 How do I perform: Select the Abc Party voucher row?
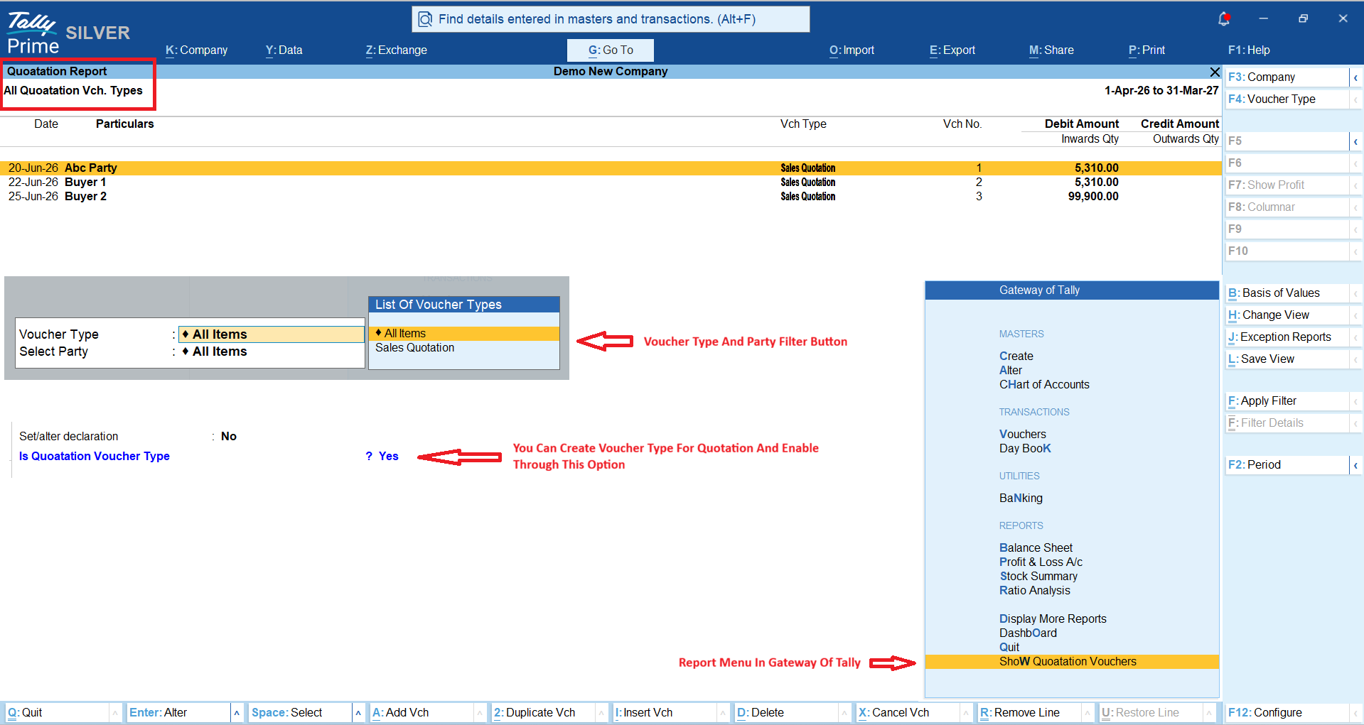[x=611, y=168]
